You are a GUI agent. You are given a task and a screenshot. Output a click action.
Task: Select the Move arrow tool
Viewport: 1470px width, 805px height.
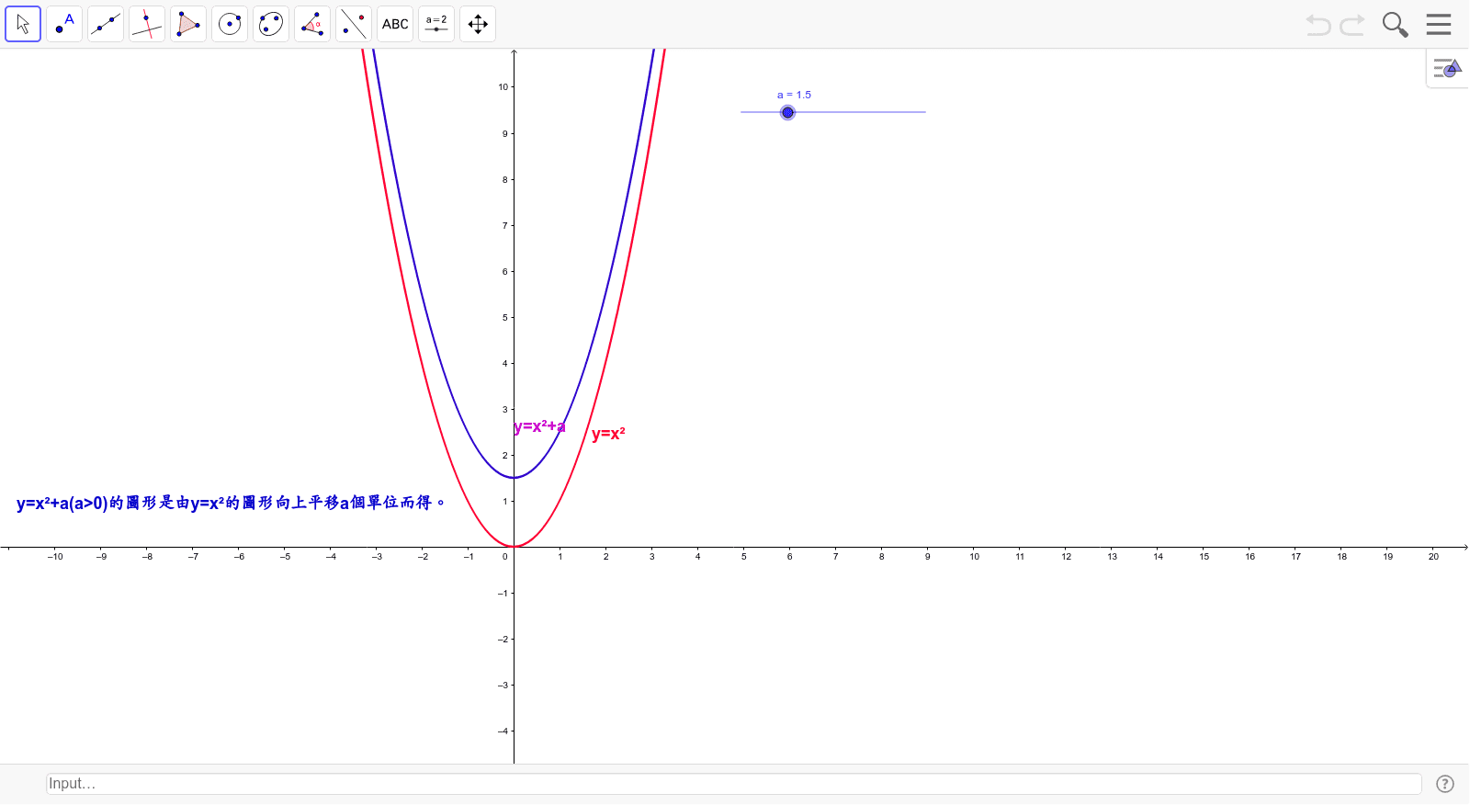click(23, 24)
